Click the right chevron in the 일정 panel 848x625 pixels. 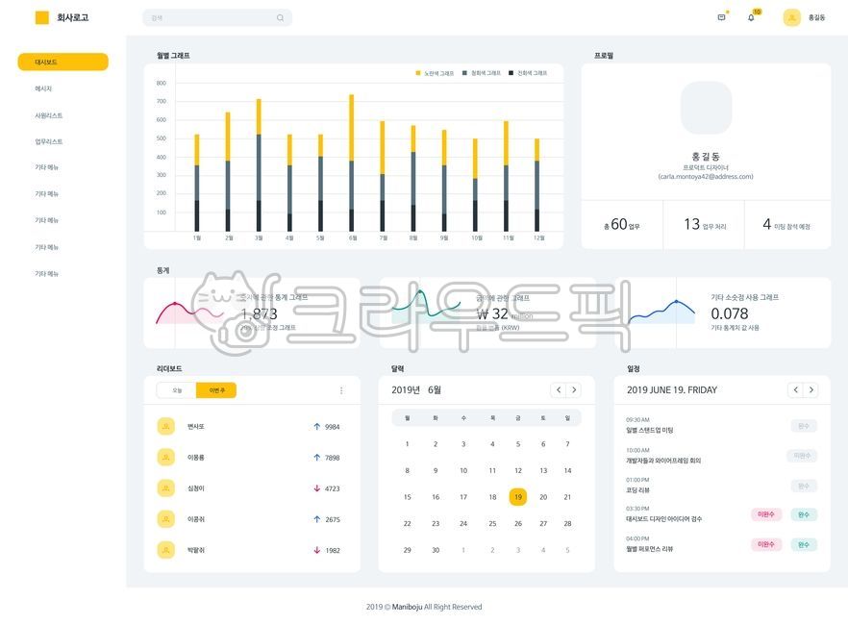(811, 389)
